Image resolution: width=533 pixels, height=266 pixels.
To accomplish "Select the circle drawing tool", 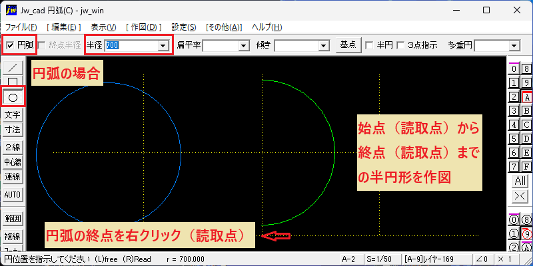I will pos(13,98).
